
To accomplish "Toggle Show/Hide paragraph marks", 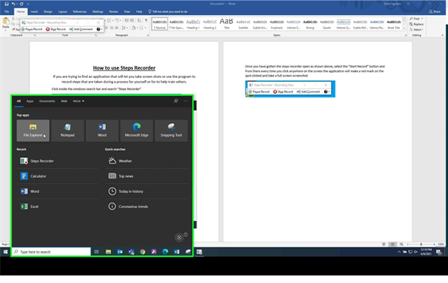I will tap(146, 20).
